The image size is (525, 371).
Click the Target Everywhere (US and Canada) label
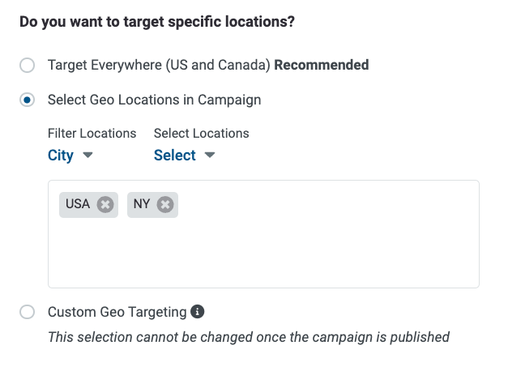pyautogui.click(x=159, y=66)
